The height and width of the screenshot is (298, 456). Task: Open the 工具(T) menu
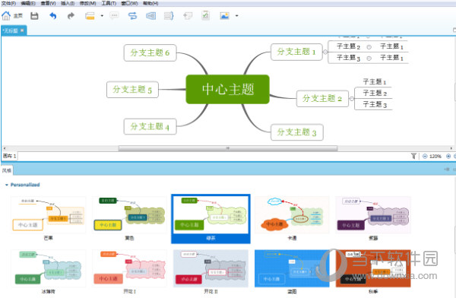(109, 3)
